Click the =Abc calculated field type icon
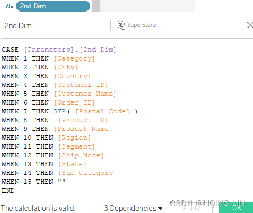 pyautogui.click(x=9, y=7)
